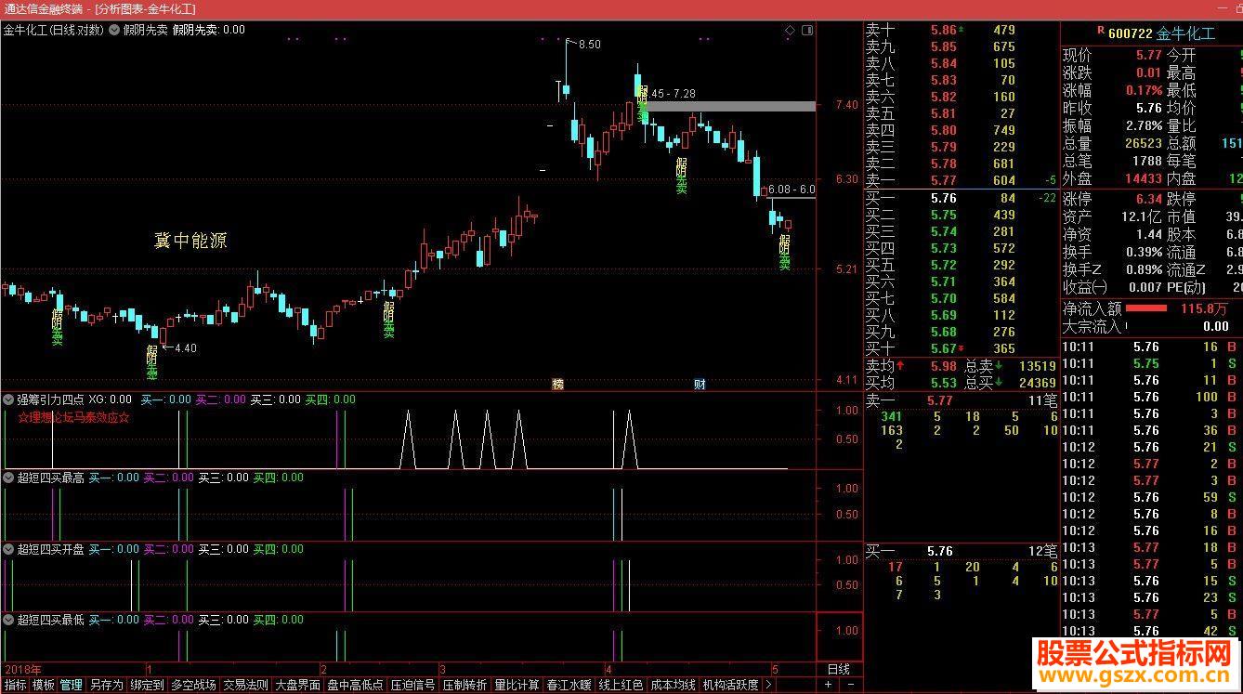Expand the 超短四买最高 indicator menu
This screenshot has height=694, width=1243.
[x=8, y=478]
